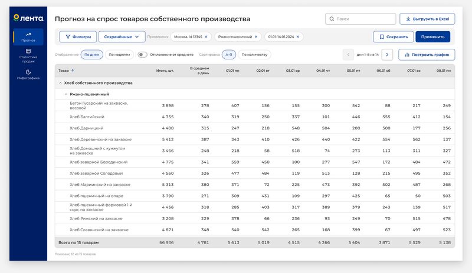Click Хлеб Балтийский total 4 755

click(x=168, y=117)
